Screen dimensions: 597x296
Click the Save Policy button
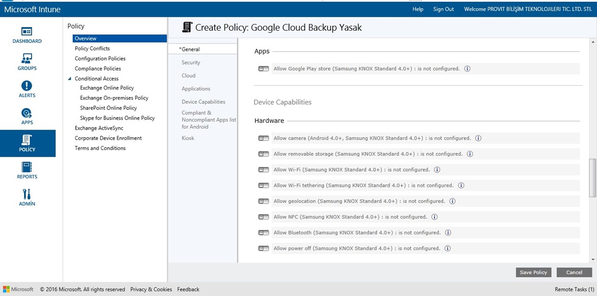[x=533, y=272]
